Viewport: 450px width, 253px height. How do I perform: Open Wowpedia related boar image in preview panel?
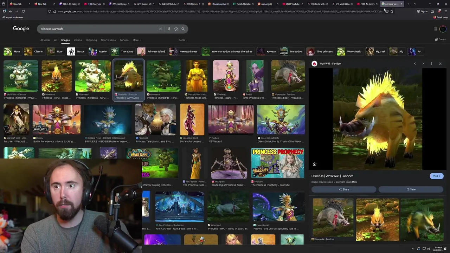pos(333,218)
